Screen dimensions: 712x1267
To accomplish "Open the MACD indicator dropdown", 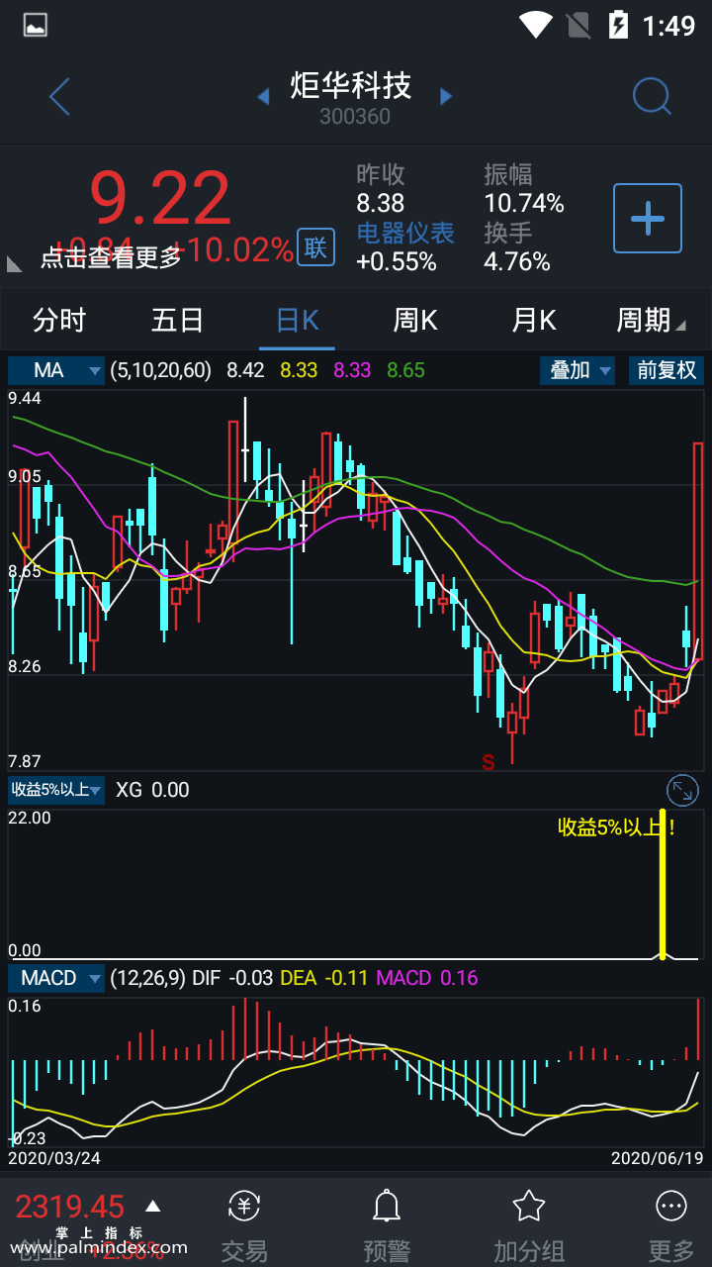I will click(x=56, y=978).
